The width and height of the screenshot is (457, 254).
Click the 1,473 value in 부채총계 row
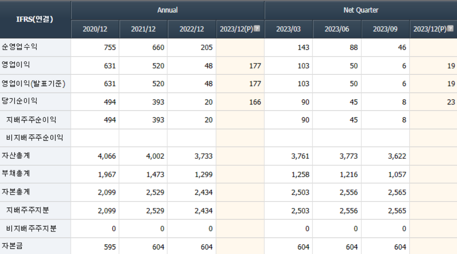coord(155,175)
